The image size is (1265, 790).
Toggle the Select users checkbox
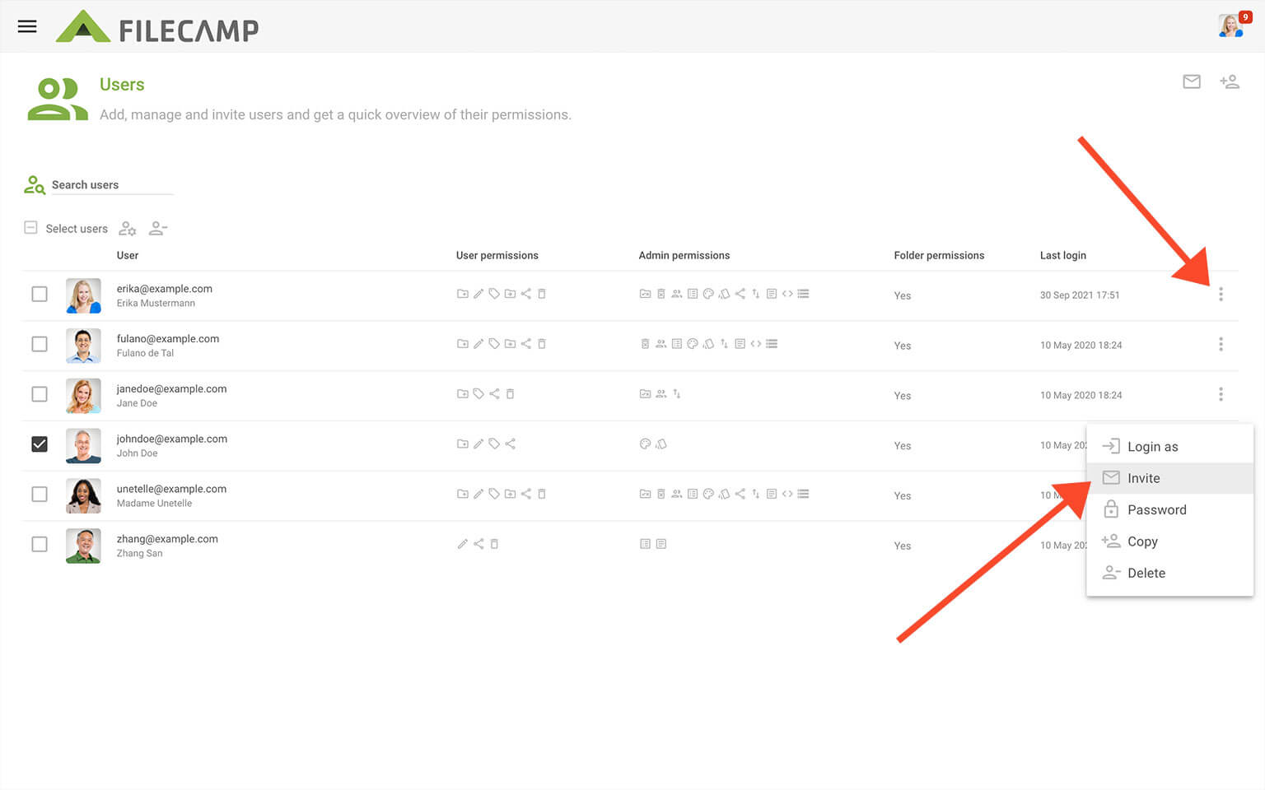tap(31, 228)
